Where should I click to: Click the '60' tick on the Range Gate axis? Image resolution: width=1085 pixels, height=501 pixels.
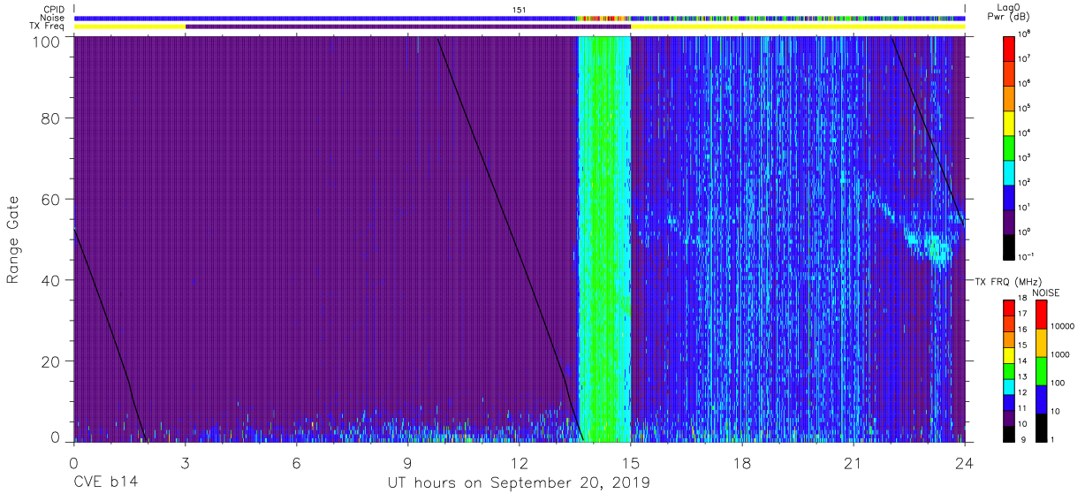pyautogui.click(x=50, y=199)
